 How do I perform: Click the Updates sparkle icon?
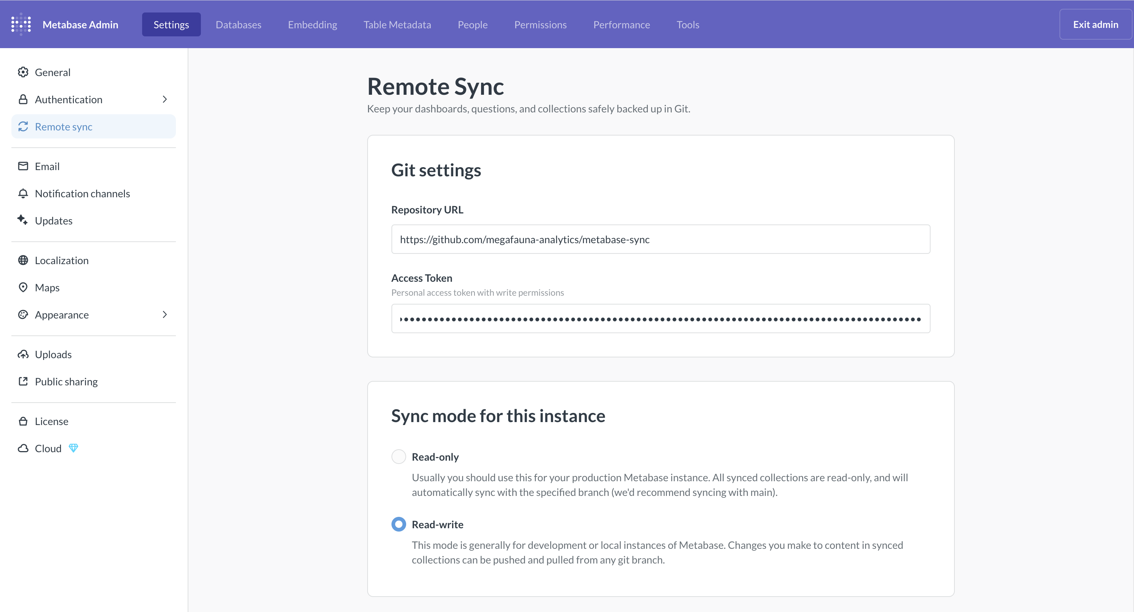[x=23, y=220]
